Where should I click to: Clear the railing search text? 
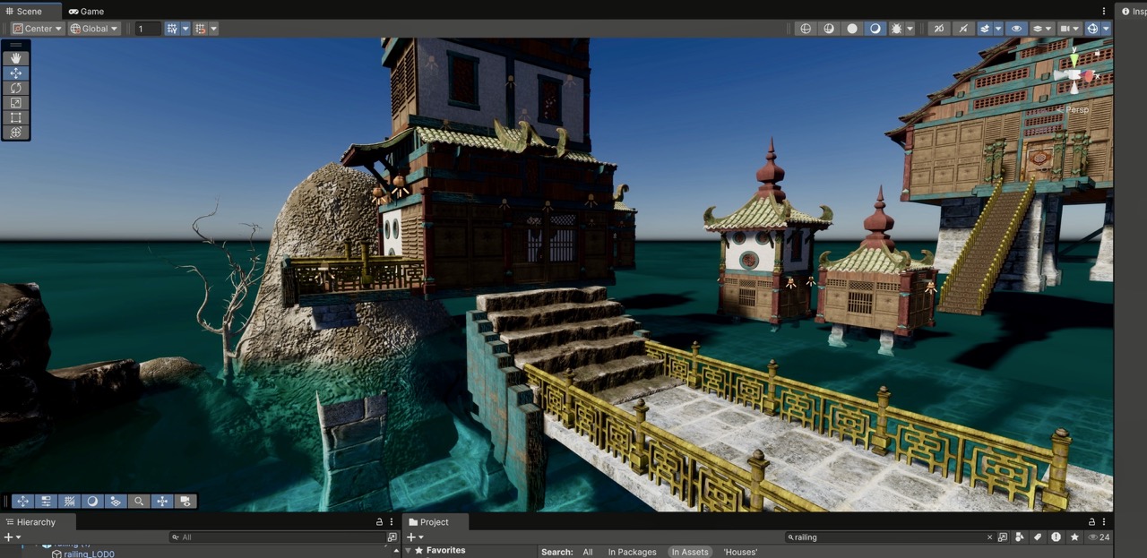[989, 537]
